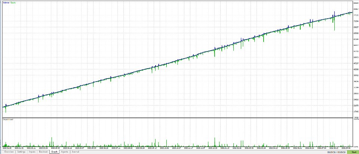The height and width of the screenshot is (154, 359).
Task: Click the green Start button
Action: pyautogui.click(x=353, y=152)
